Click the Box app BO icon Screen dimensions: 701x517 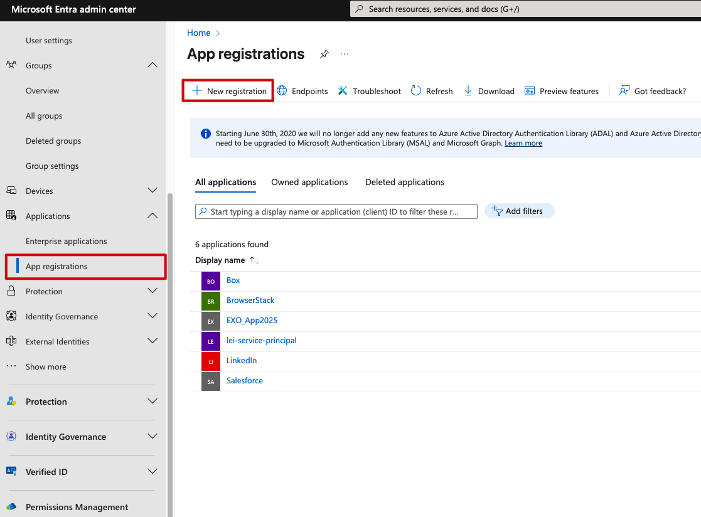coord(211,281)
